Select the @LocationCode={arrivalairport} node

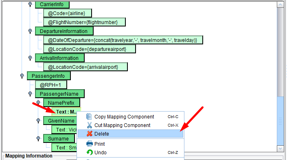[85, 67]
